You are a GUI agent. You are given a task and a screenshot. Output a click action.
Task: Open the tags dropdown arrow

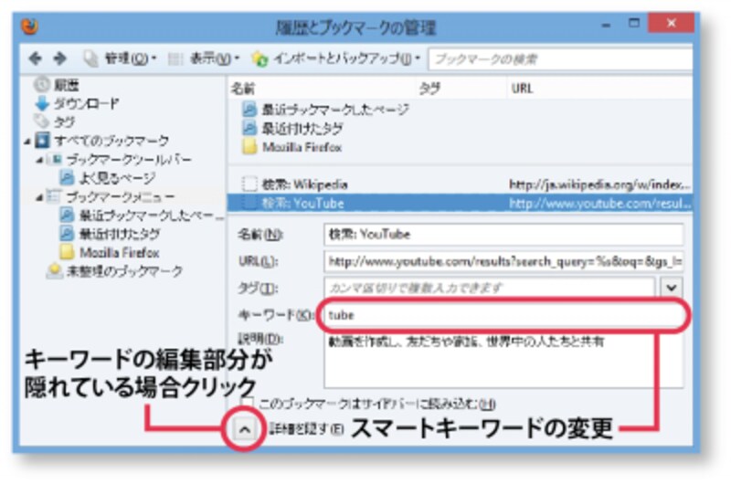(672, 288)
